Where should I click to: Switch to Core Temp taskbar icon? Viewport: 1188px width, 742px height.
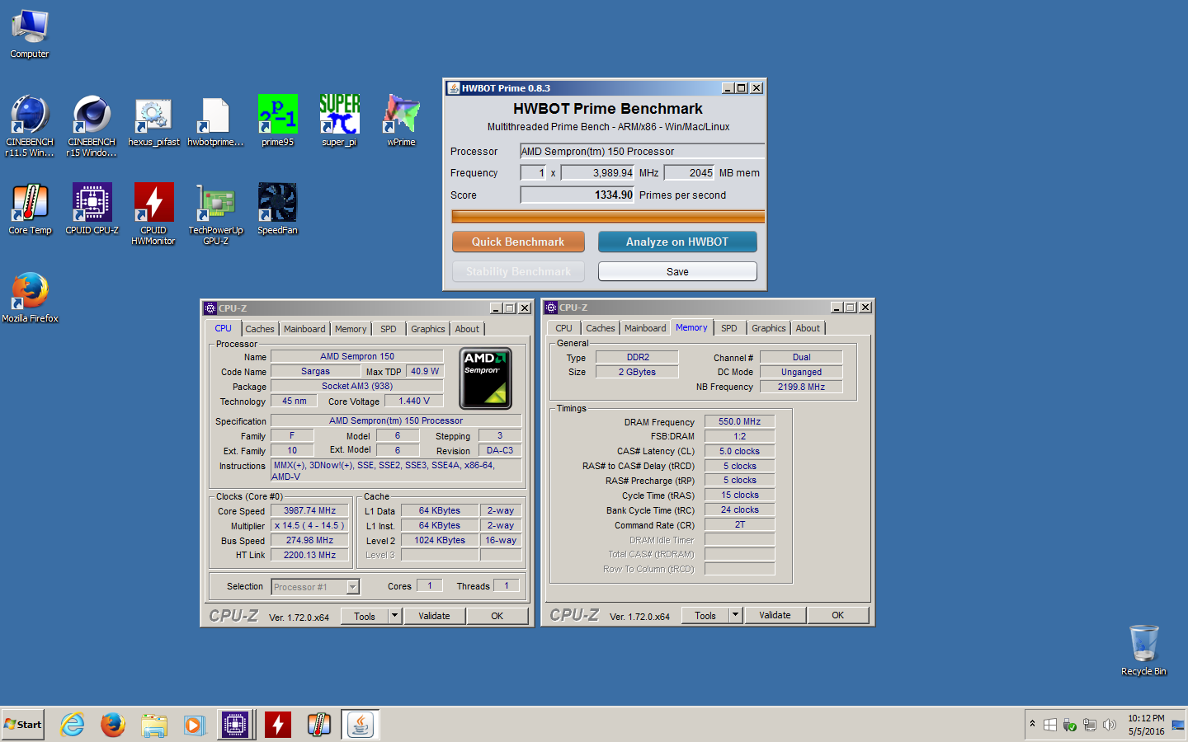tap(318, 725)
